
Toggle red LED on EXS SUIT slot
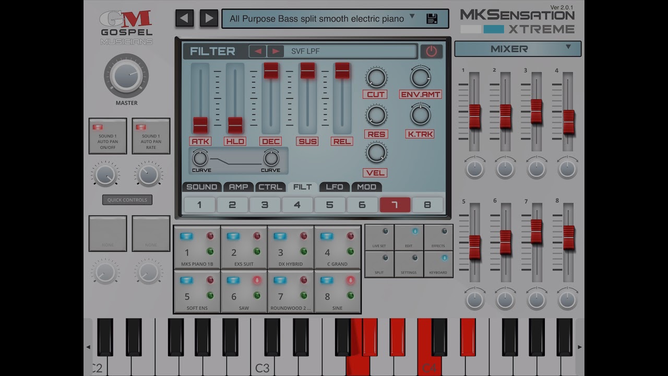(x=257, y=236)
